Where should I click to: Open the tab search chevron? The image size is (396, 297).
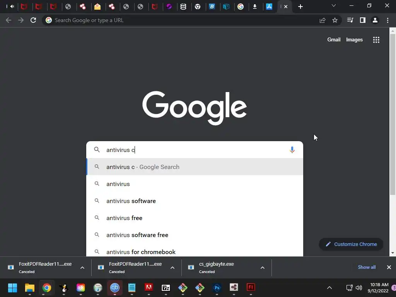coord(334,5)
